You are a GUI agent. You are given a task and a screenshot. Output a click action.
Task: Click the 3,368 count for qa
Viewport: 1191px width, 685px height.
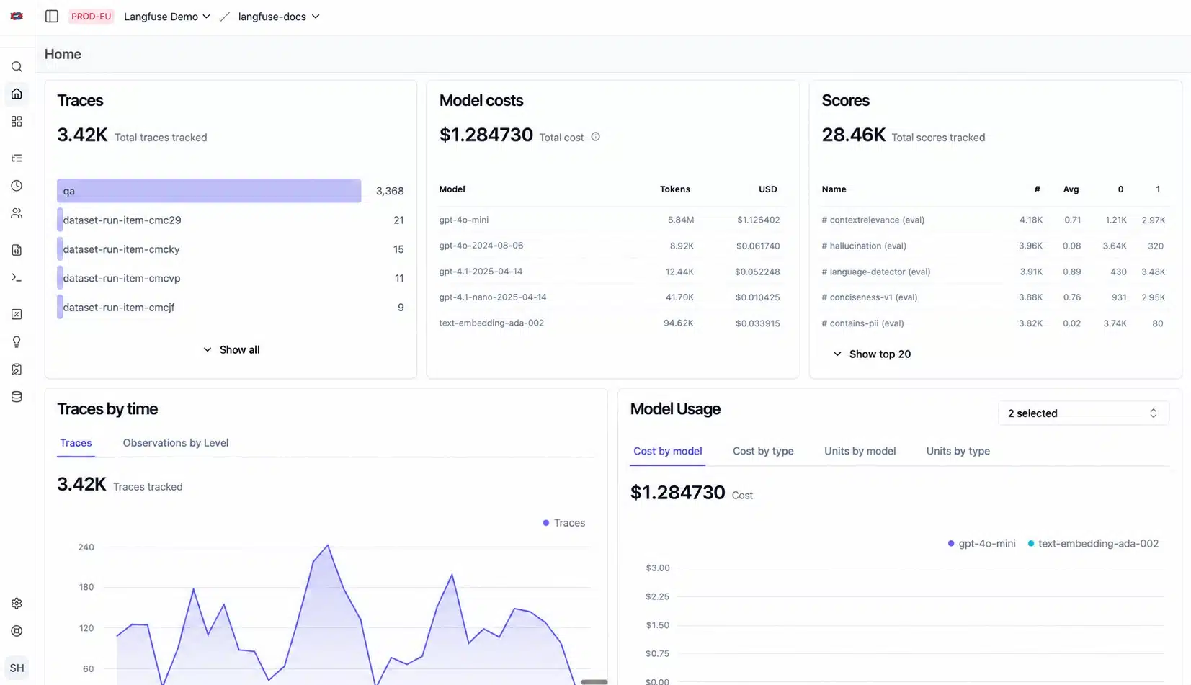(x=390, y=191)
